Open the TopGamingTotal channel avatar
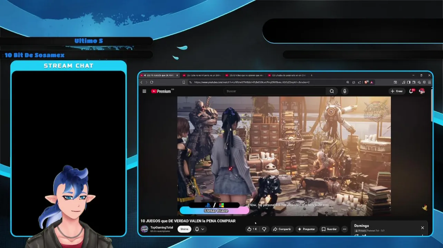 [145, 229]
